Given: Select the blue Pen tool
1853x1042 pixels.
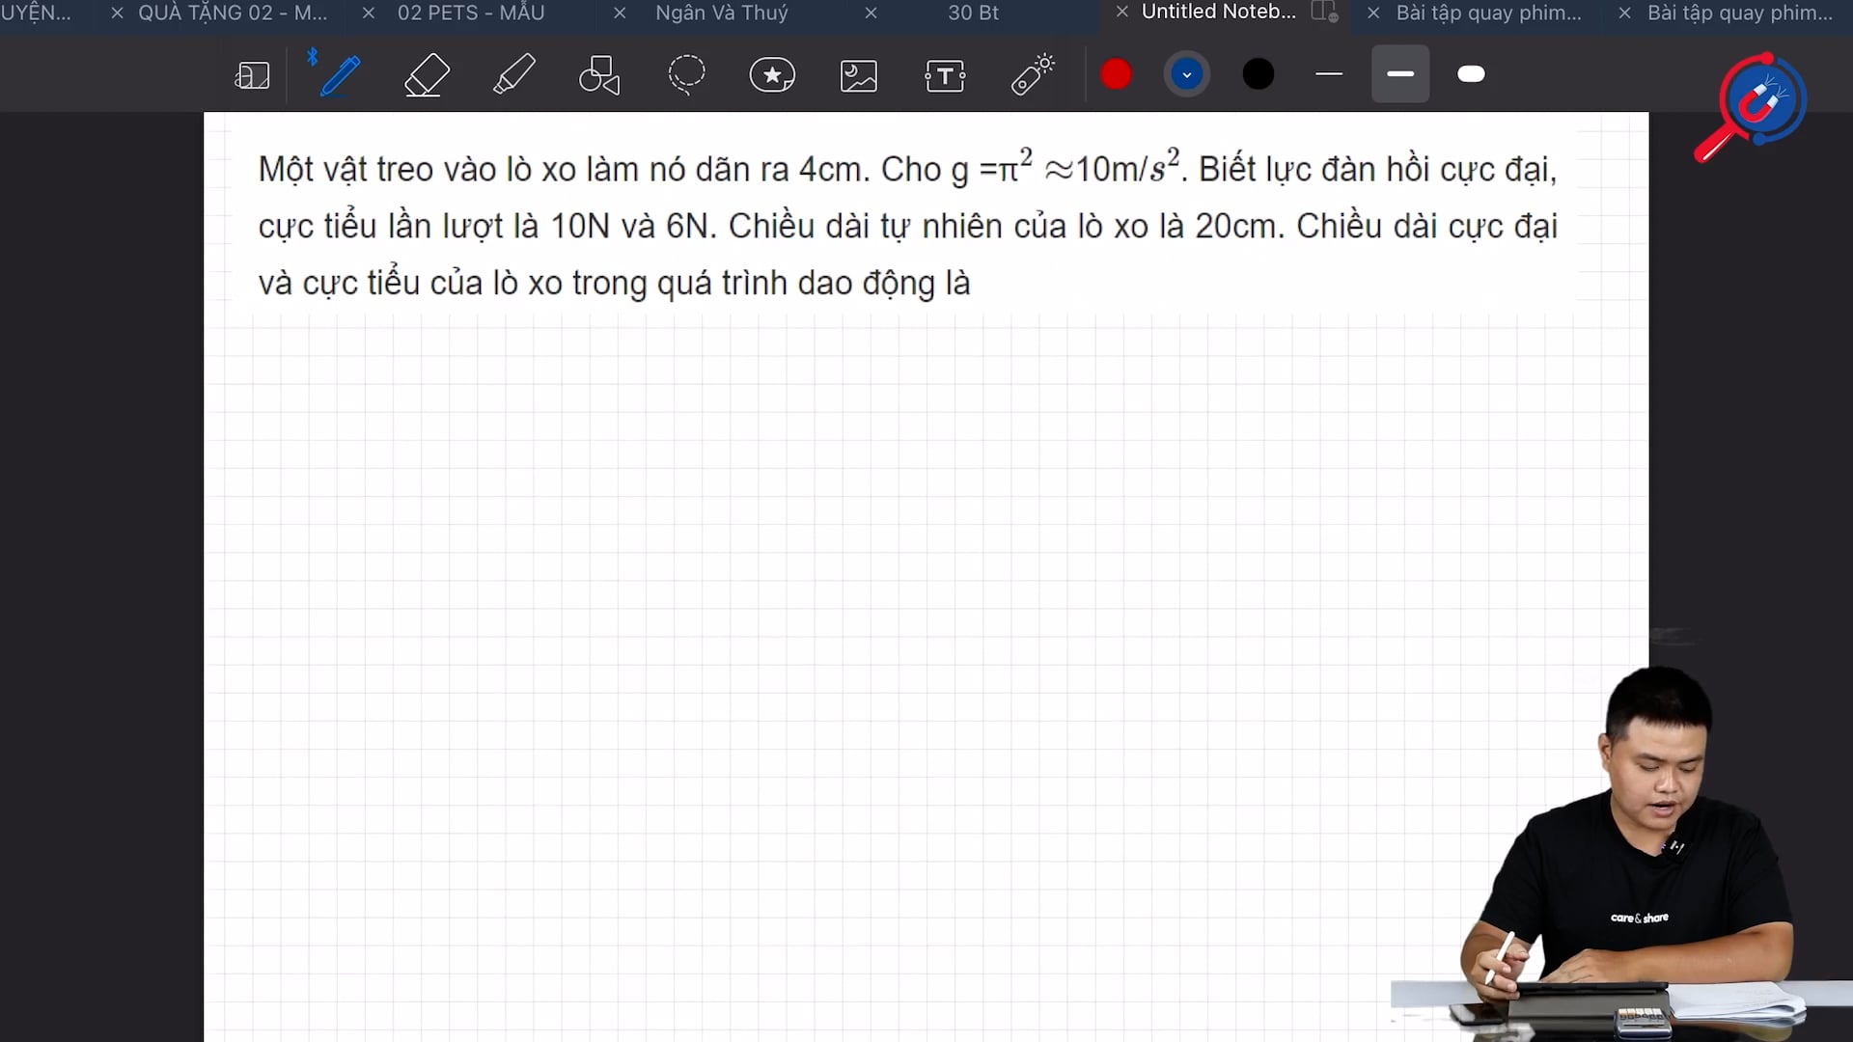Looking at the screenshot, I should [x=340, y=75].
